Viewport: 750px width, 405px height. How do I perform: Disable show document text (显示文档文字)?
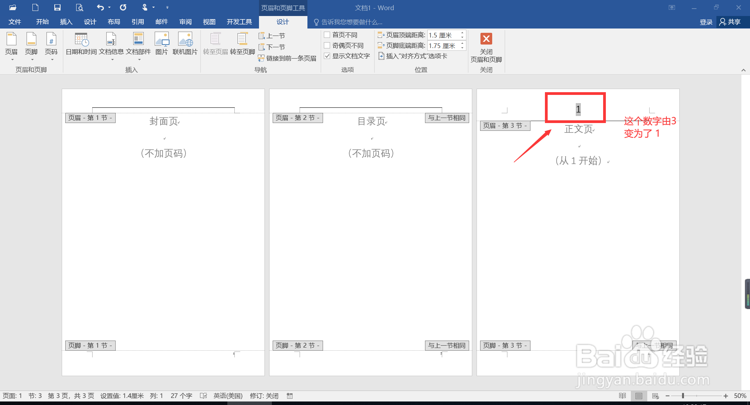coord(327,55)
